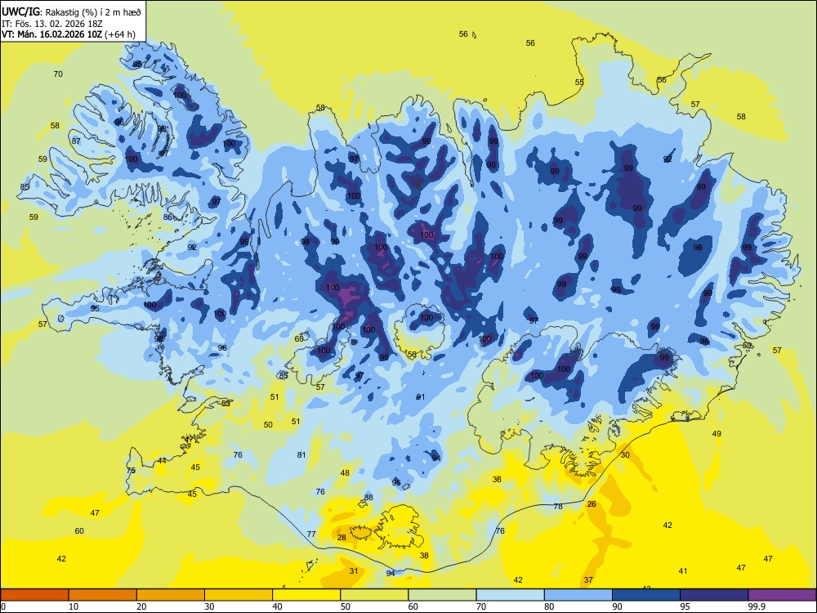Click the legend tick label '40'

point(278,606)
